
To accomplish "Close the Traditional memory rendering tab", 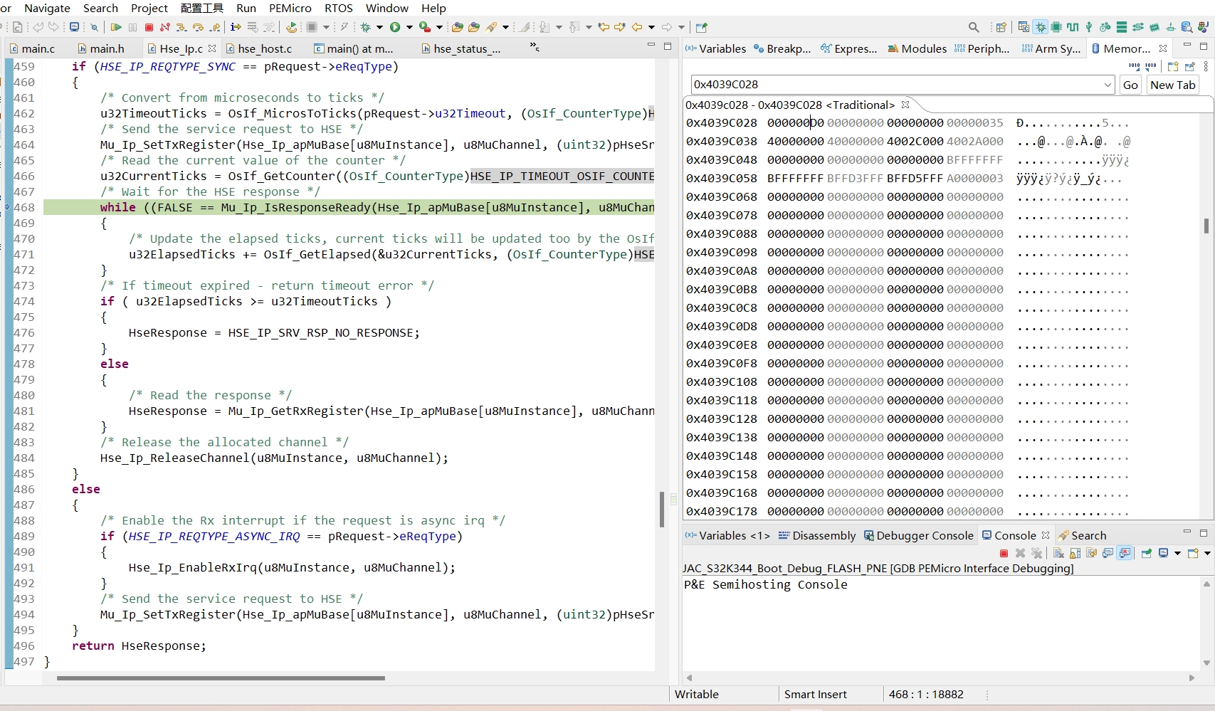I will (x=905, y=105).
